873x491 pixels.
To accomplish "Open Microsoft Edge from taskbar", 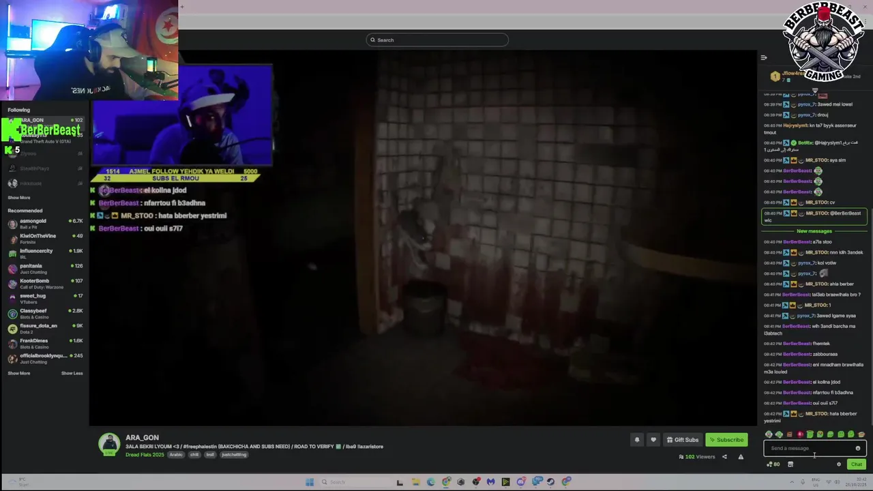I will tap(431, 482).
